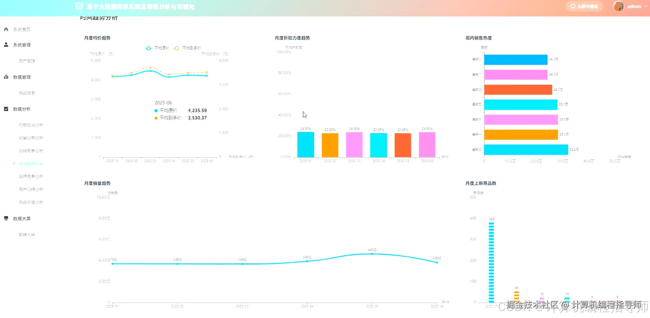Click the pink 2025-03 discount bar
The image size is (650, 318).
(354, 145)
